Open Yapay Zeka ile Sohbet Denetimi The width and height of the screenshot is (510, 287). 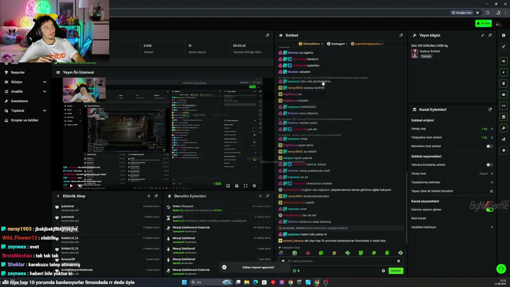(452, 191)
